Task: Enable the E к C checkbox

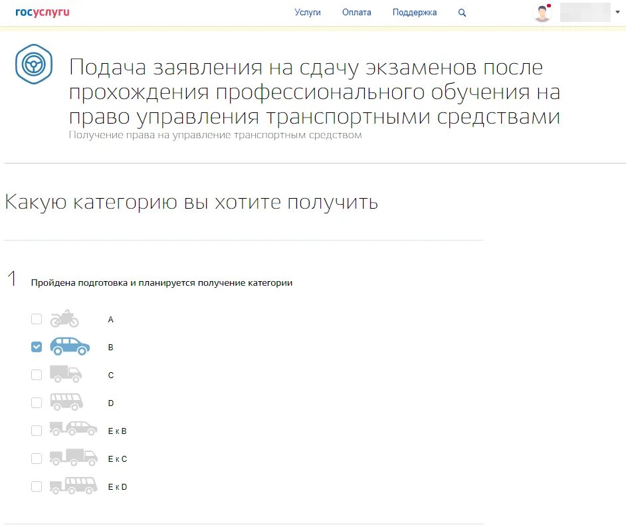Action: pos(37,459)
